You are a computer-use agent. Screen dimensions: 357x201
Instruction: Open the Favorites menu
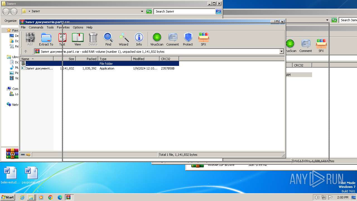click(x=63, y=27)
